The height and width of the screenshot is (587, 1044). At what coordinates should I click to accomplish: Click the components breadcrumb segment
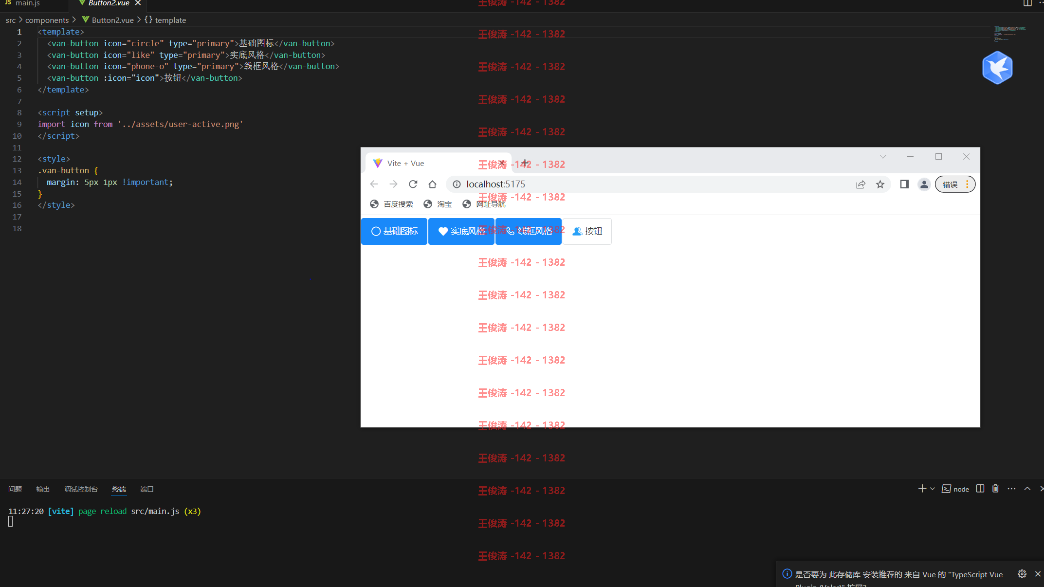(x=47, y=20)
